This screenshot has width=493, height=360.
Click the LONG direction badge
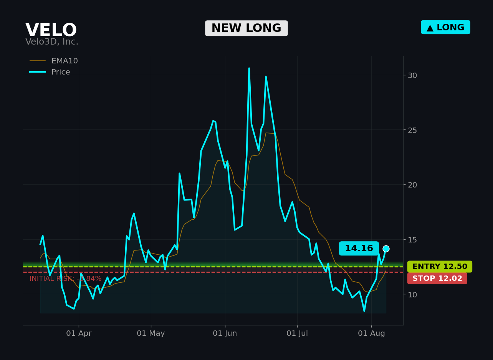tap(445, 27)
